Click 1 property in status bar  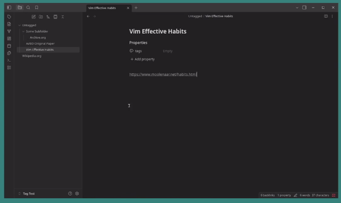[x=284, y=195]
